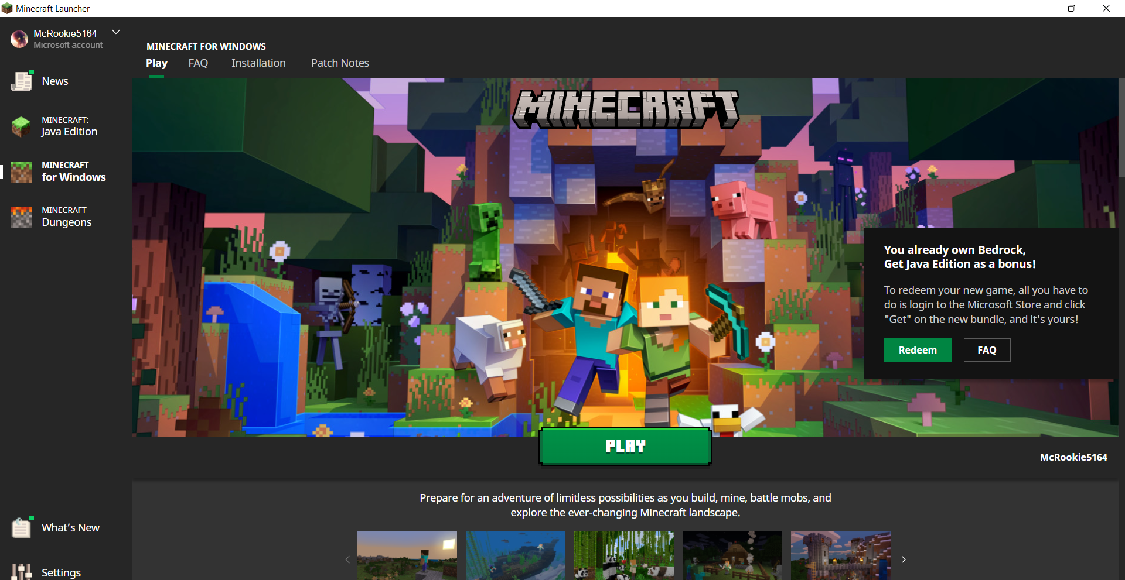This screenshot has width=1125, height=580.
Task: Open the Settings sliders icon
Action: (21, 572)
